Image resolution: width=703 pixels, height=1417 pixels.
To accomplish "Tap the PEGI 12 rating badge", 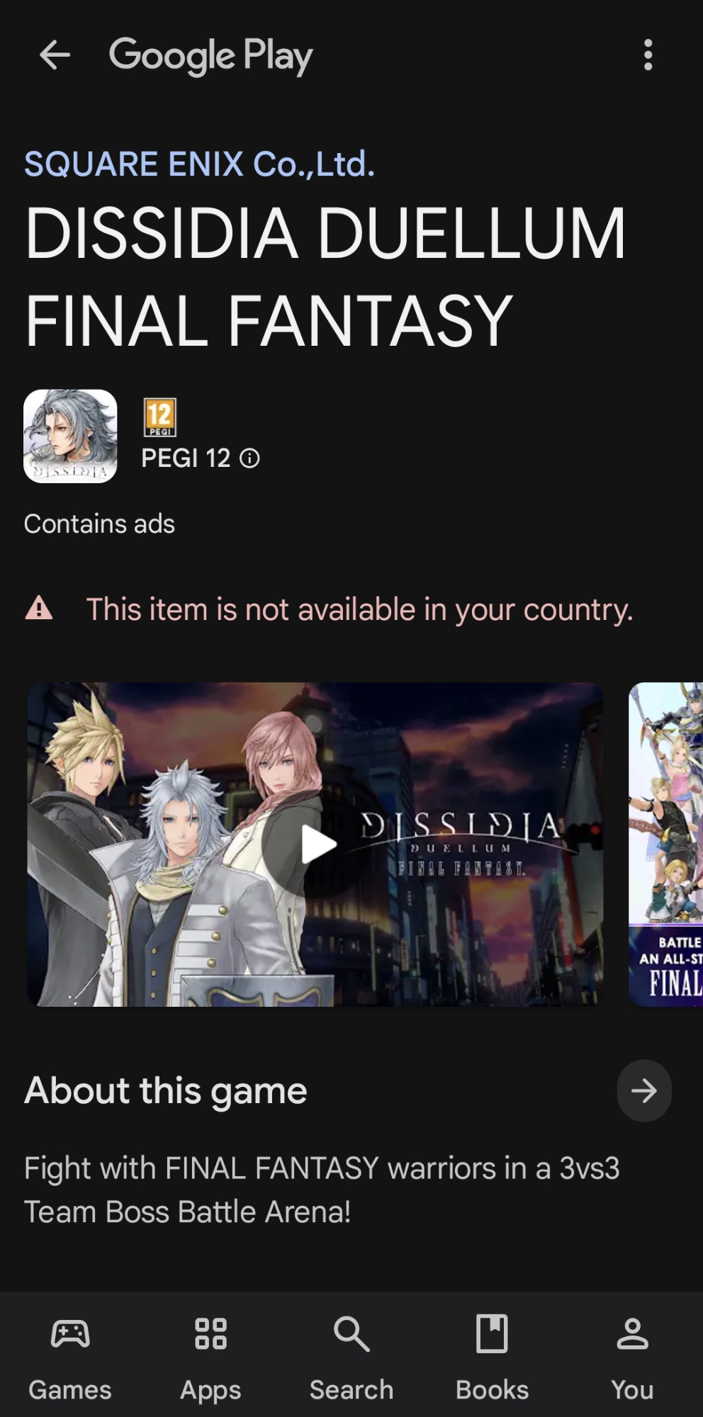I will 159,417.
